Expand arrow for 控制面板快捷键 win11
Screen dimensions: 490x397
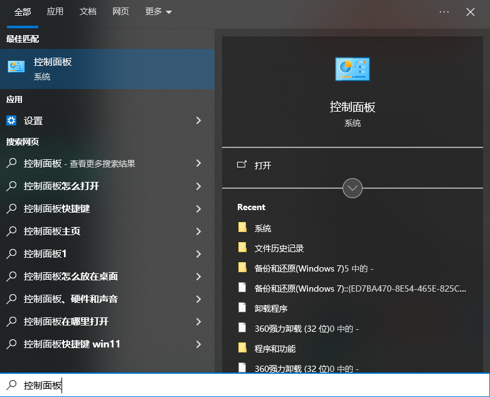(198, 344)
